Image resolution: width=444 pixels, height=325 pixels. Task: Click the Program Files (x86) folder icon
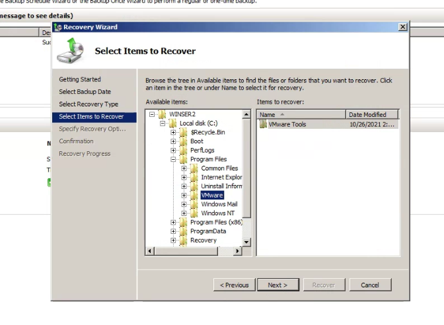click(x=184, y=223)
